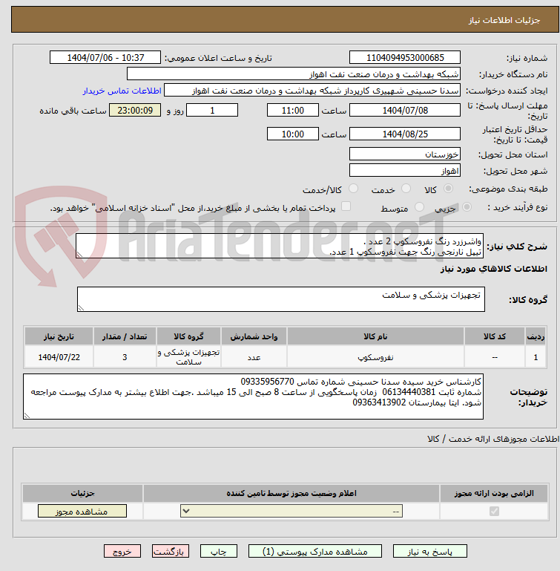Select the جزیی purchase type radio
The image size is (560, 571).
(x=467, y=207)
